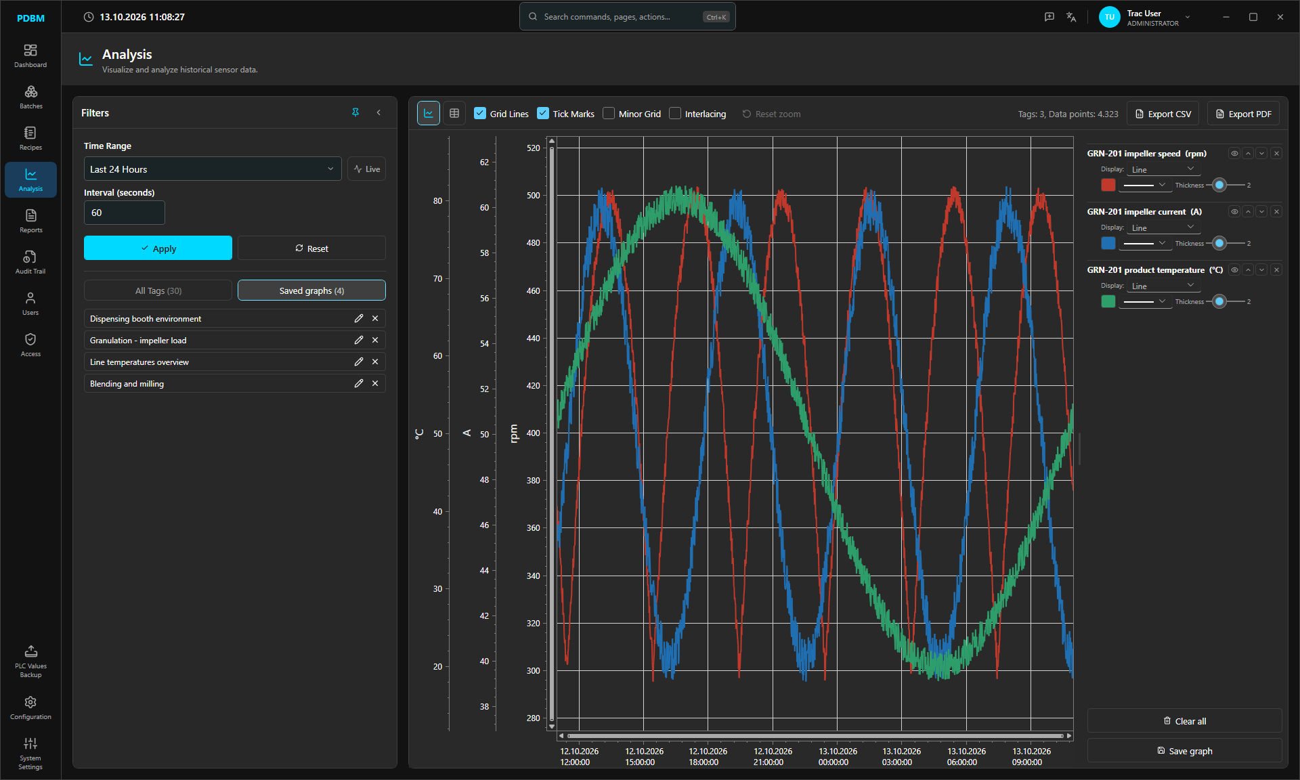Screen dimensions: 1300x780
Task: Select the Saved graphs tab
Action: 311,290
